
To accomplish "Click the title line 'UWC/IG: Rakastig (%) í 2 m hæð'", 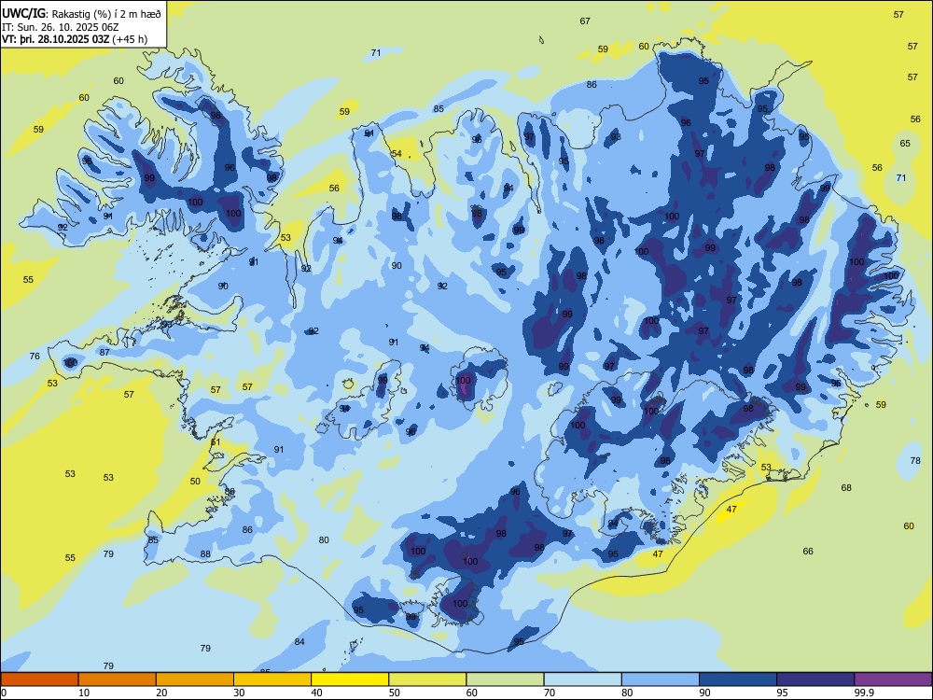I will pos(81,14).
